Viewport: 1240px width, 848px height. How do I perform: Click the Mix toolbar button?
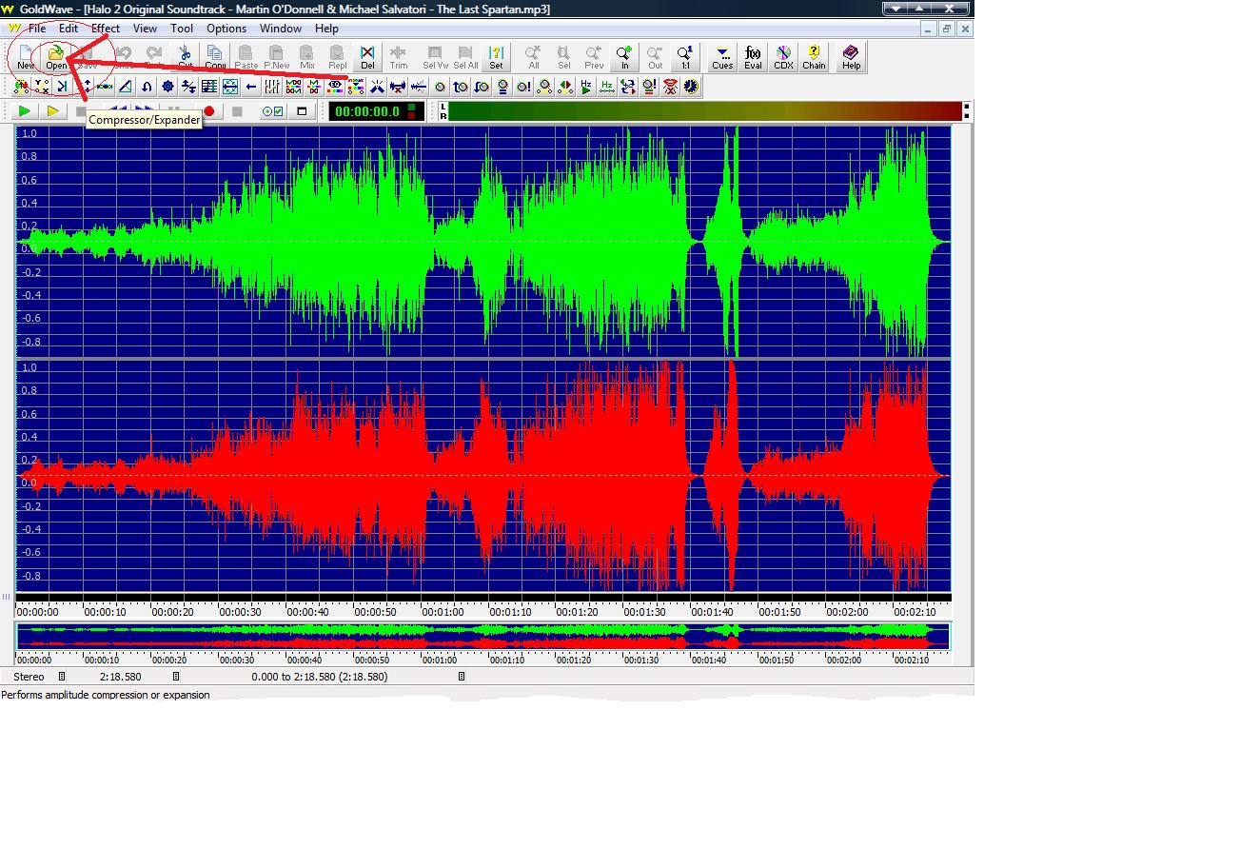(307, 56)
